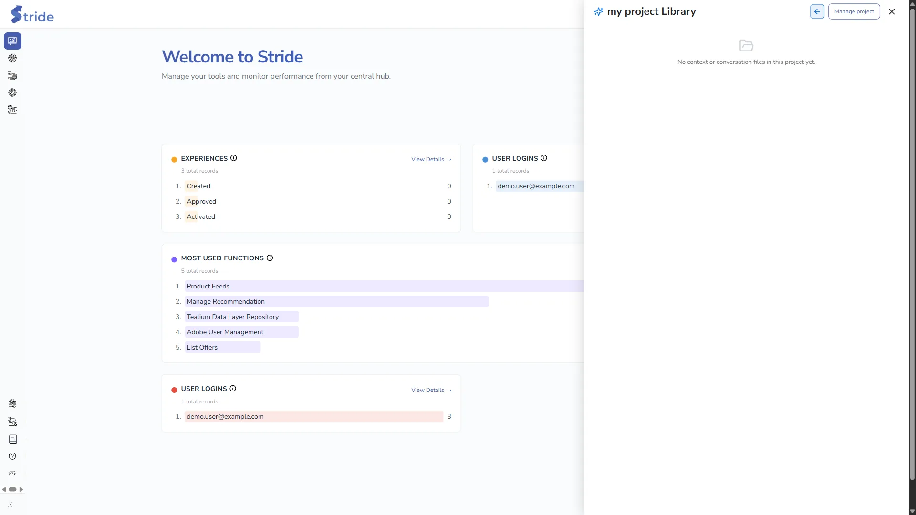Click the Manage project button
This screenshot has height=515, width=916.
point(854,11)
